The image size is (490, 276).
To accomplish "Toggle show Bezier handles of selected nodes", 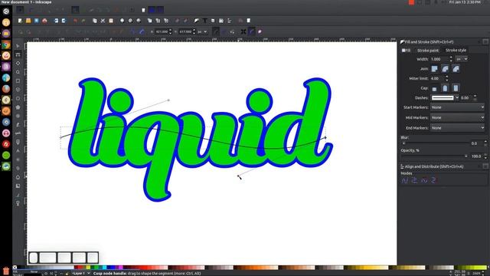I will [252, 31].
